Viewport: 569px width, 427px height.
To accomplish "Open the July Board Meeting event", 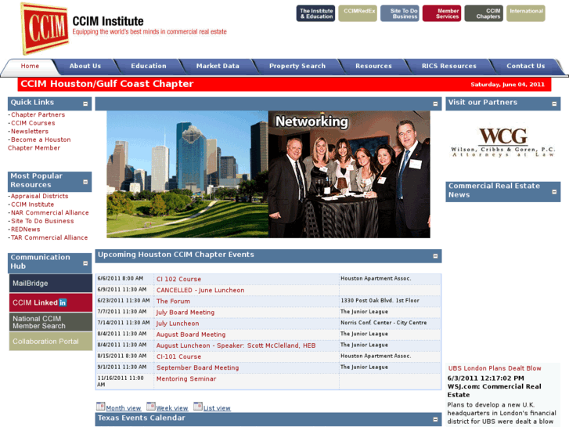I will pyautogui.click(x=185, y=313).
